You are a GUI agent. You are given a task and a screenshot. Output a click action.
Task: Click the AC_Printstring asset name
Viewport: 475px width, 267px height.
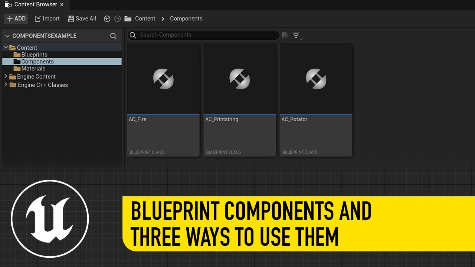[222, 119]
